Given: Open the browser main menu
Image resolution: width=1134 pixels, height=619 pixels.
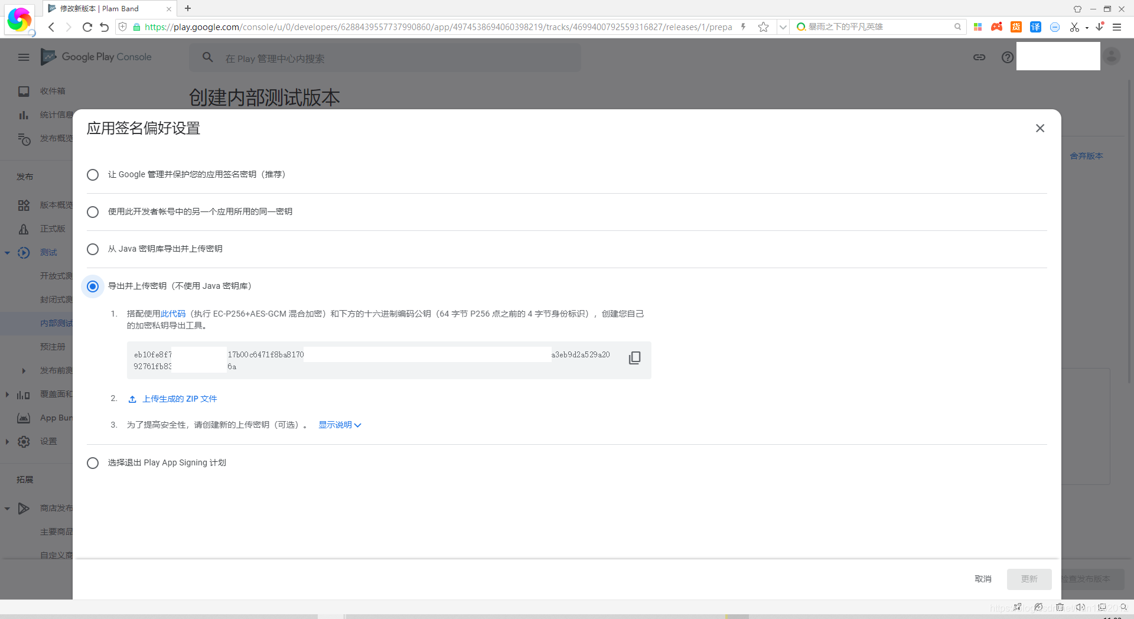Looking at the screenshot, I should pos(1117,27).
